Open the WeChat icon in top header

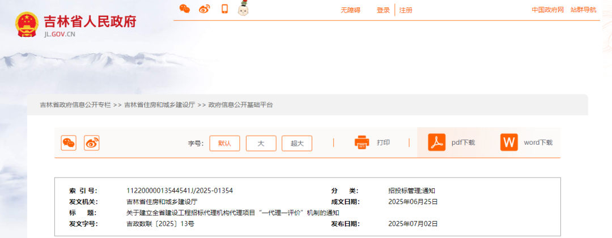pyautogui.click(x=185, y=9)
